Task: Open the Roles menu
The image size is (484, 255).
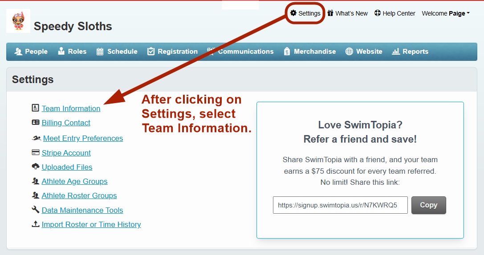Action: tap(72, 52)
